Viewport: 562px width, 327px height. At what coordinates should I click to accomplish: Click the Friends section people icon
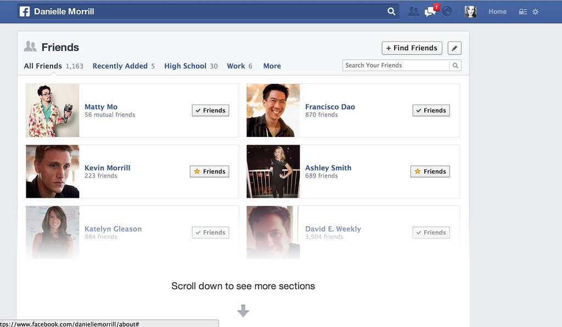point(30,47)
